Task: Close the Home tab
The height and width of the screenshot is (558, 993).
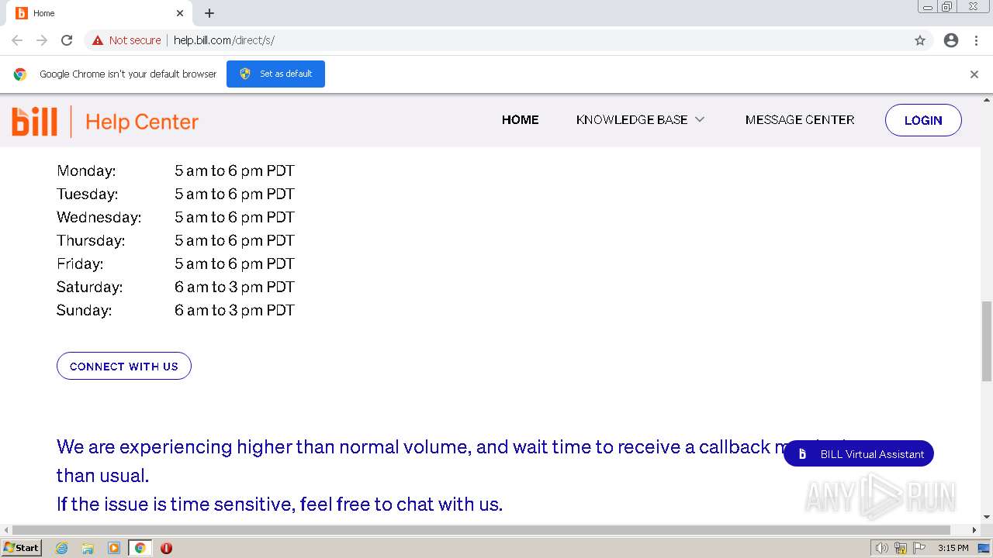Action: pos(180,13)
